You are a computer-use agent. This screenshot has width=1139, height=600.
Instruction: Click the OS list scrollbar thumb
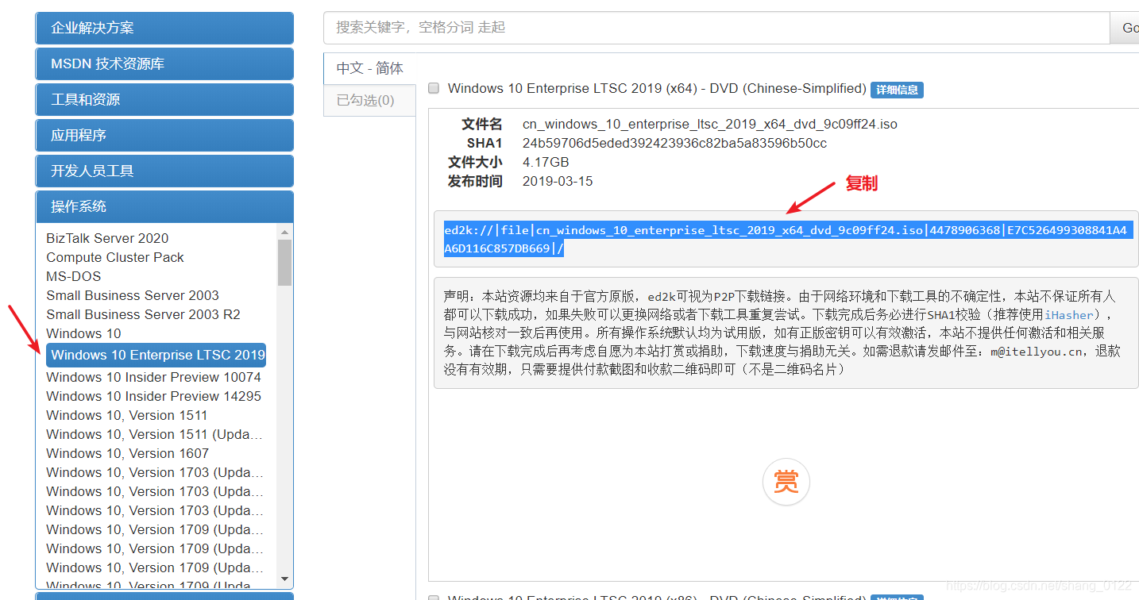284,262
